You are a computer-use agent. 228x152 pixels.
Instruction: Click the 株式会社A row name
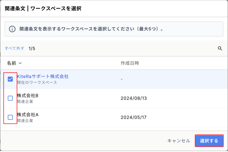tap(28, 115)
